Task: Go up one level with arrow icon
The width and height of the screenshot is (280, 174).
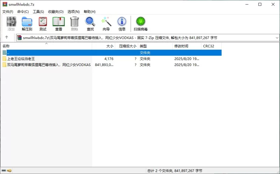Action: pos(7,37)
